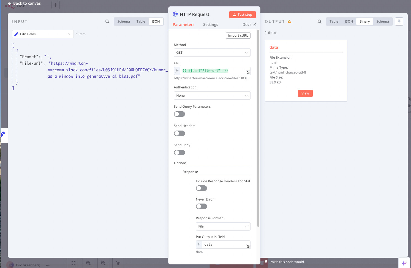Fit the workflow to view
Image resolution: width=411 pixels, height=268 pixels.
click(x=73, y=263)
